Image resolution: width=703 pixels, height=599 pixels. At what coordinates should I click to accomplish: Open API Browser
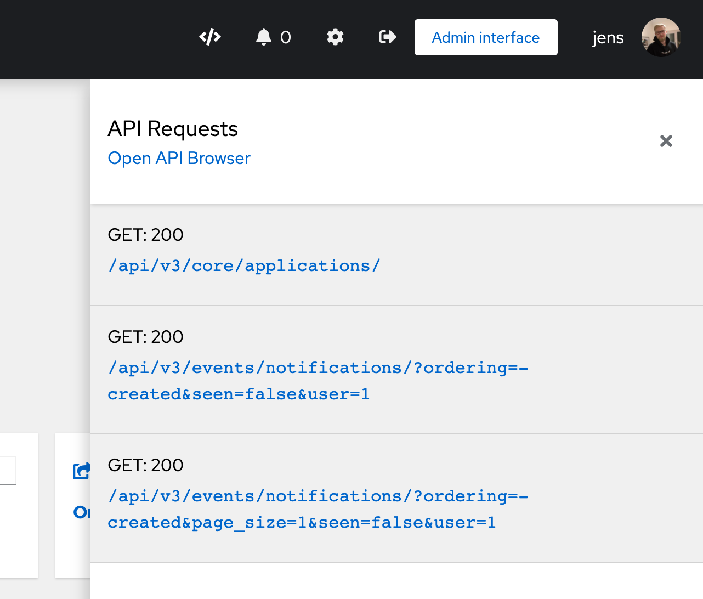coord(179,159)
